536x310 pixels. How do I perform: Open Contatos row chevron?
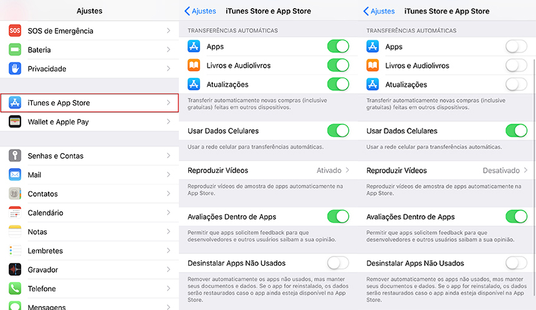[168, 194]
